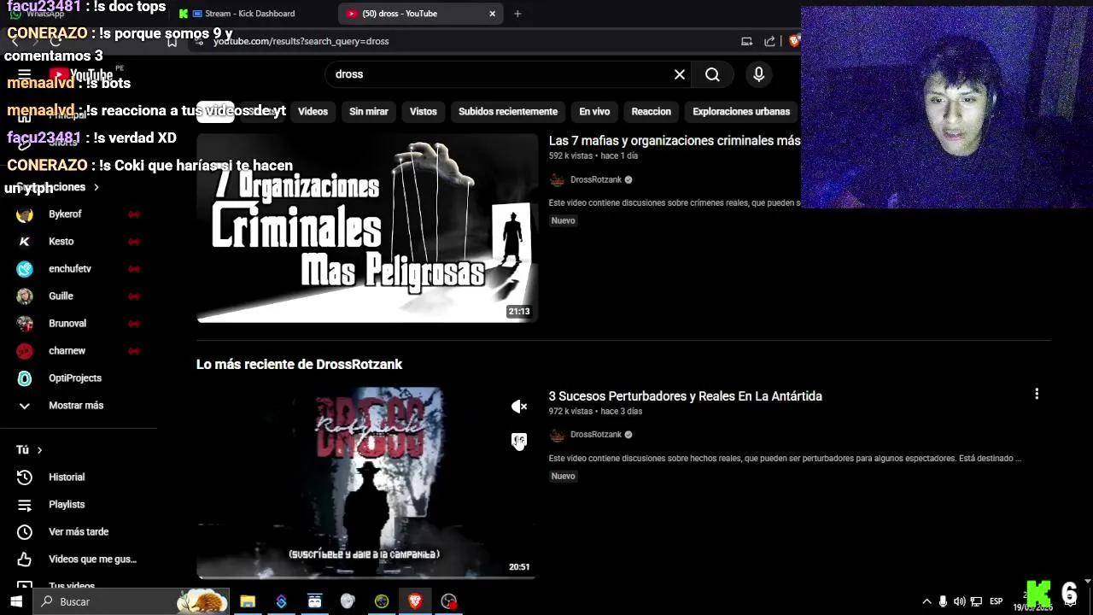Open the Antártida video thumbnail preview

365,483
